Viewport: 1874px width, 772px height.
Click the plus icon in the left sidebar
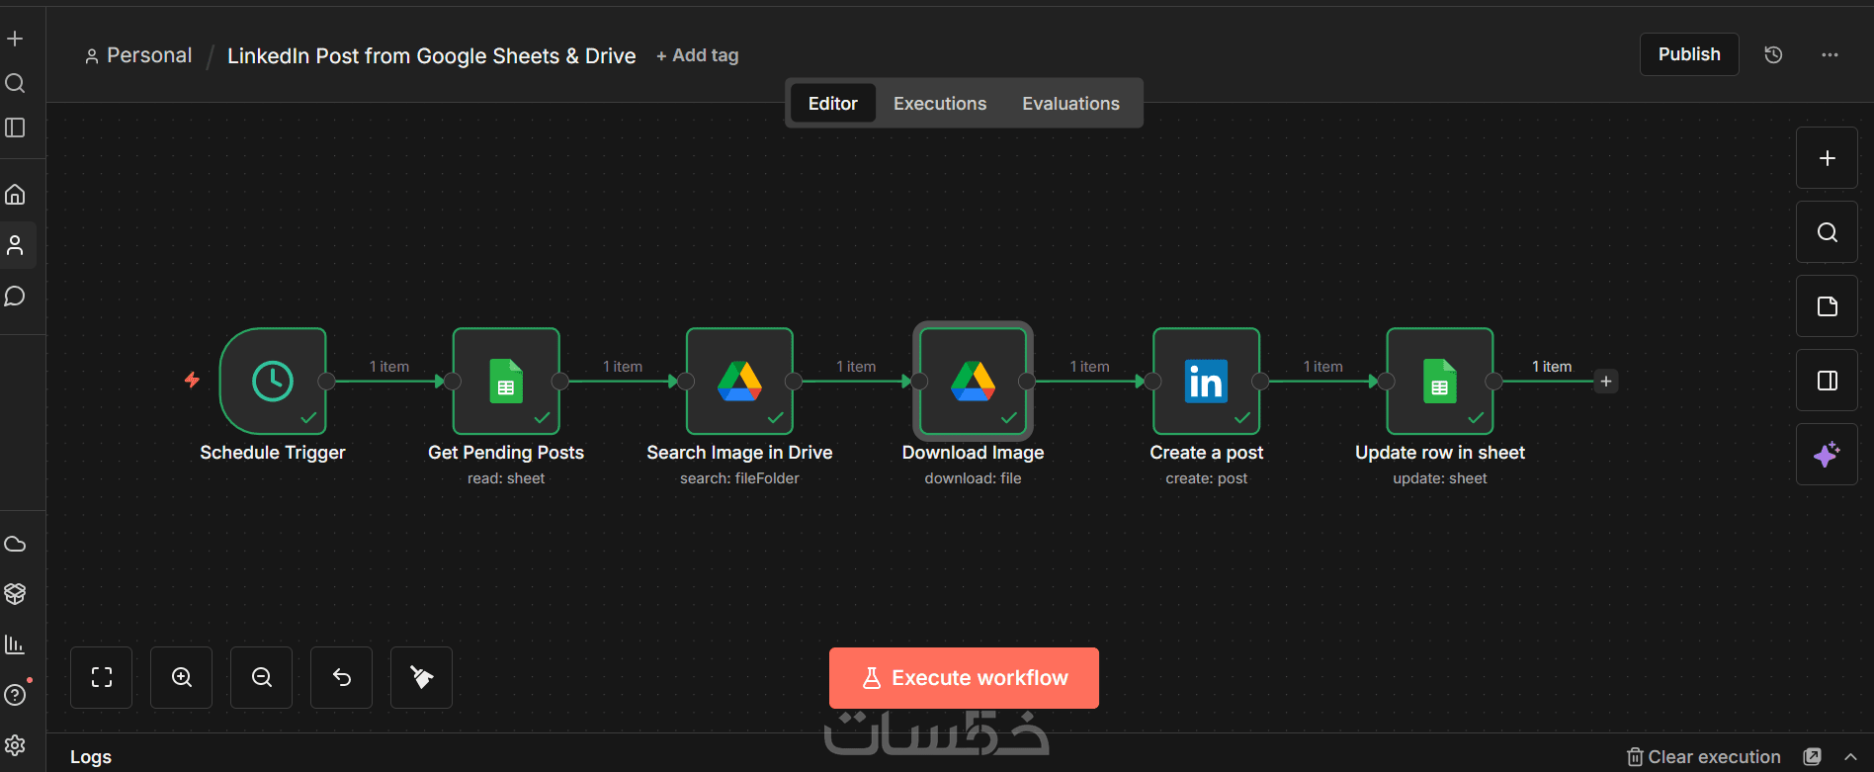15,39
